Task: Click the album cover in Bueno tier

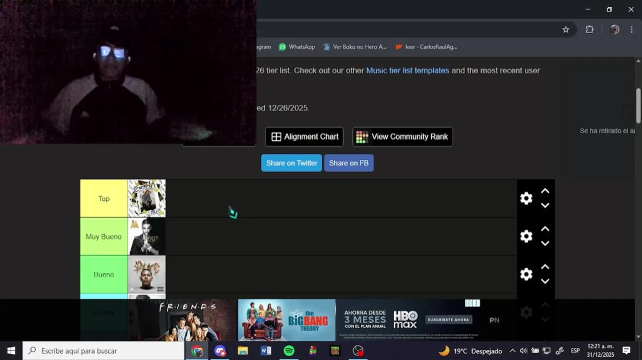Action: (x=147, y=274)
